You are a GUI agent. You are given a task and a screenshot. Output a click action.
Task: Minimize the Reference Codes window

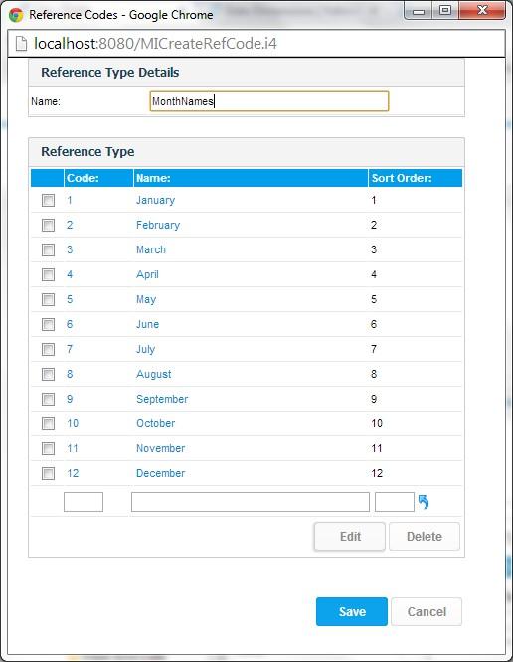tap(419, 11)
